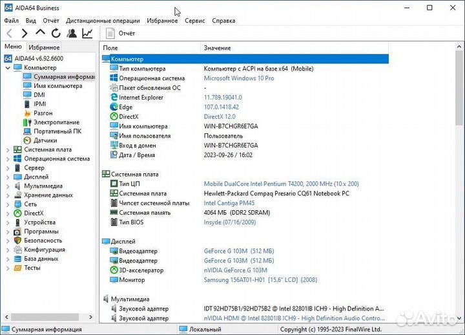
Task: Click the Конфигурация gears tree icon
Action: point(18,250)
